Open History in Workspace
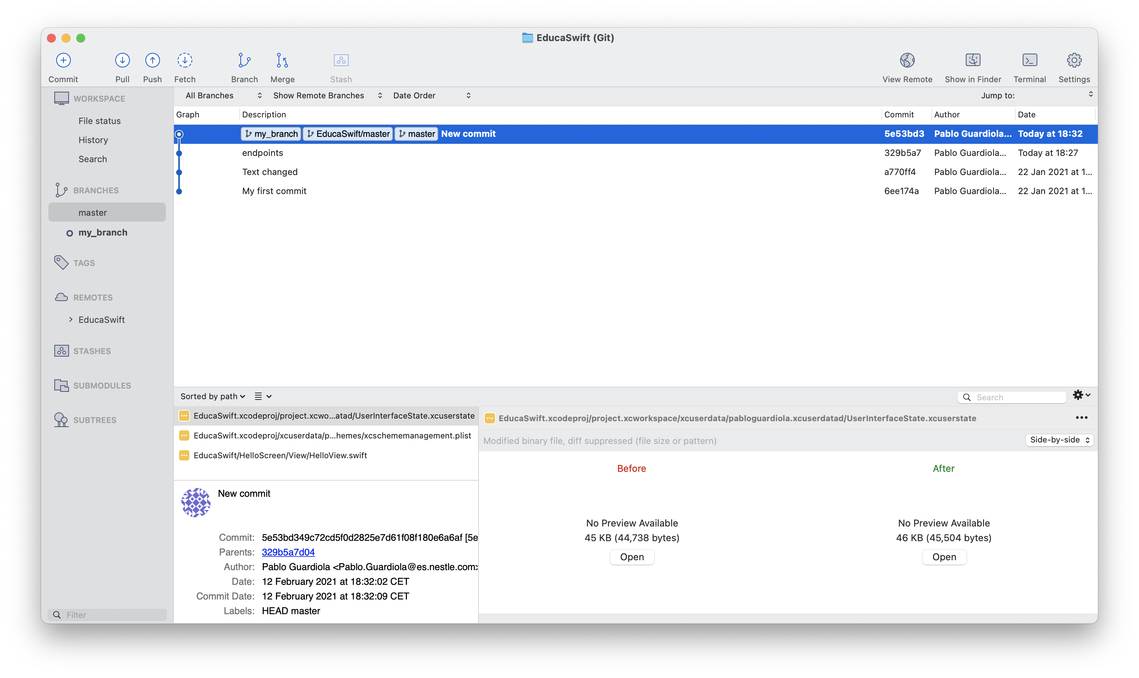The height and width of the screenshot is (678, 1139). point(93,140)
